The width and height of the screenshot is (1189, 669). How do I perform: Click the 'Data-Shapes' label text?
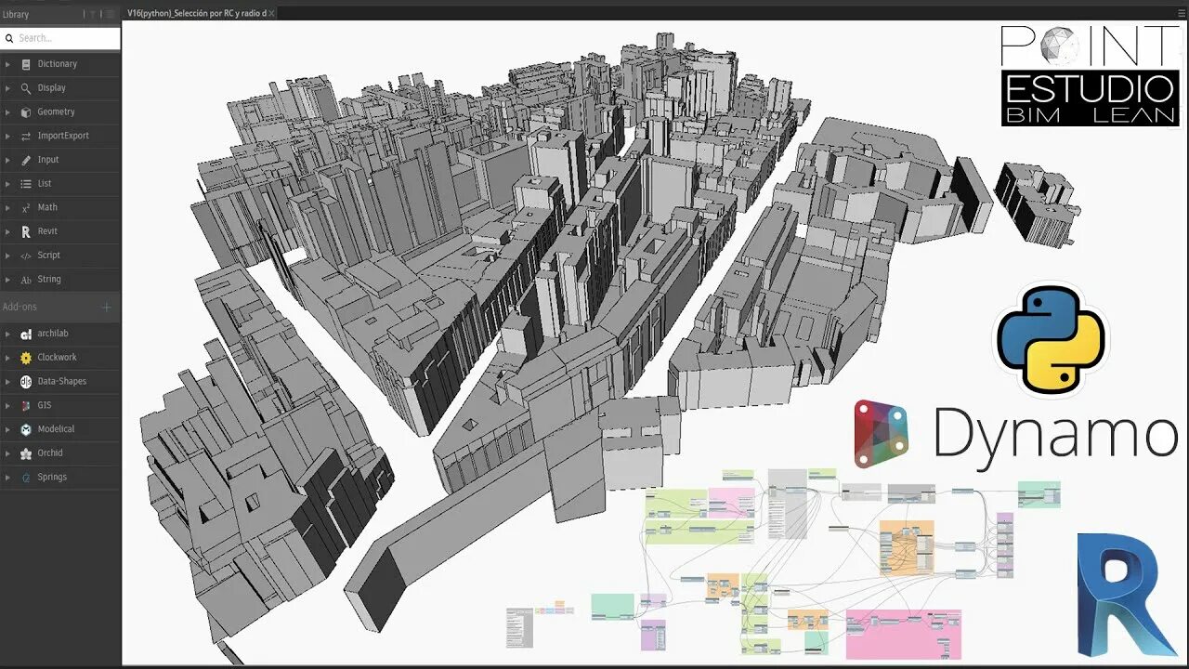[x=61, y=381]
